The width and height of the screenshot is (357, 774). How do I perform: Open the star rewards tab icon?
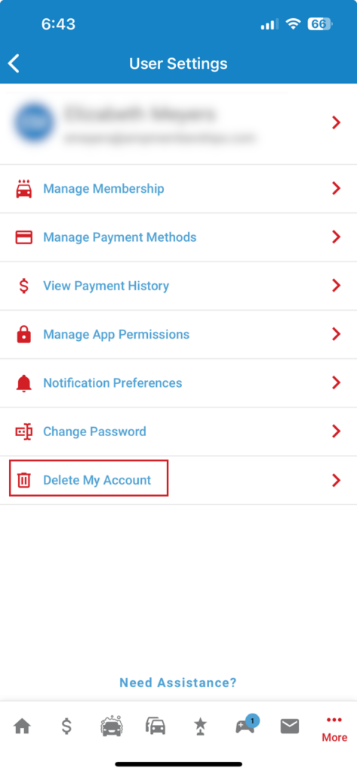pyautogui.click(x=200, y=726)
